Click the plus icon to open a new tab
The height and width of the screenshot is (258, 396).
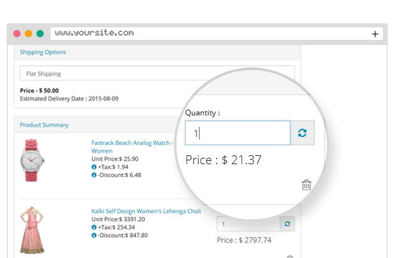(375, 34)
